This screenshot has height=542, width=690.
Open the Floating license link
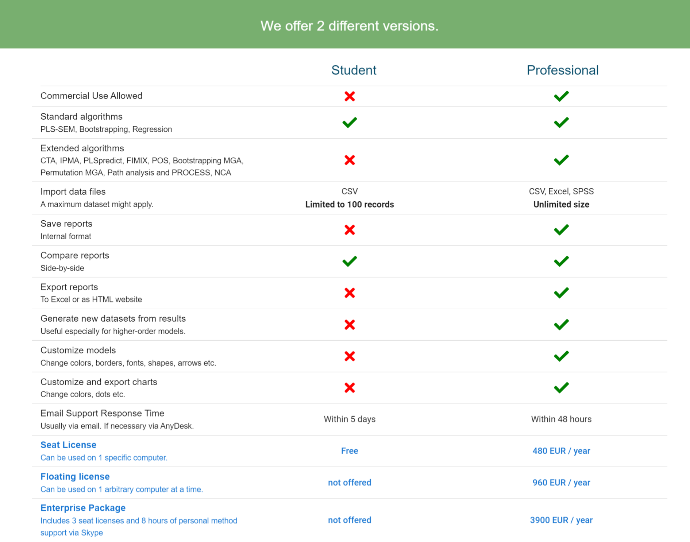pyautogui.click(x=75, y=477)
